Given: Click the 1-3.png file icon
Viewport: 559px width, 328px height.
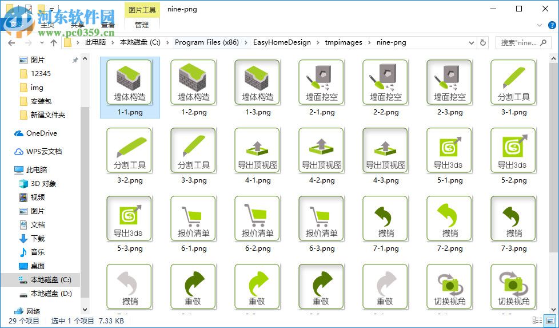Looking at the screenshot, I should [x=258, y=82].
